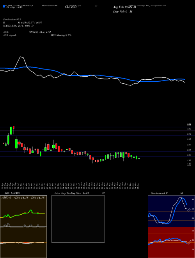Click the green ADX line's peak in the ADX panel
The height and width of the screenshot is (258, 195).
pos(30,210)
